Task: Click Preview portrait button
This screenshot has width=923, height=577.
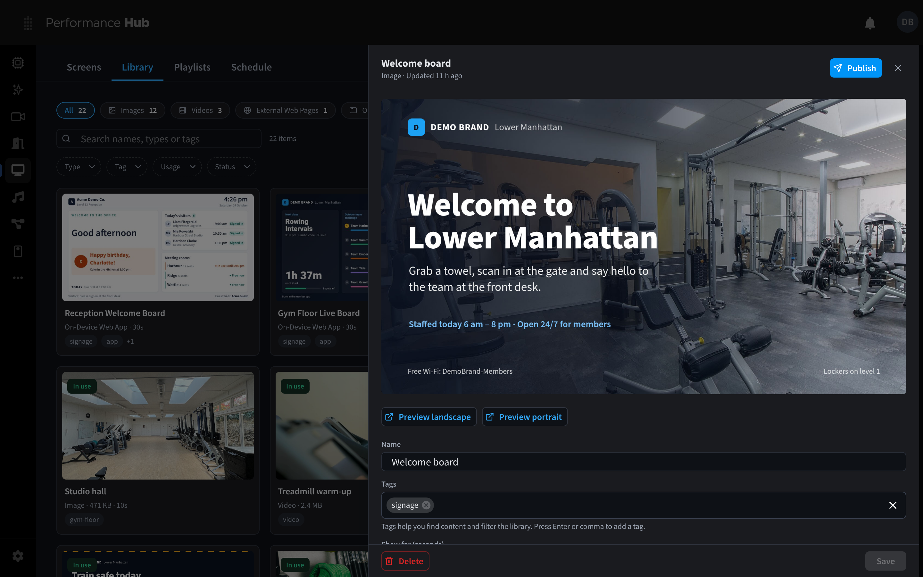Action: click(x=525, y=417)
